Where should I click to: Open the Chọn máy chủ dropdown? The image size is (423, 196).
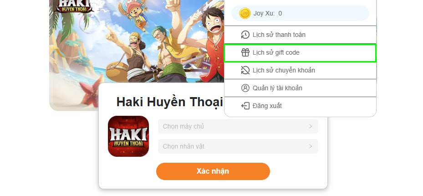tap(238, 126)
